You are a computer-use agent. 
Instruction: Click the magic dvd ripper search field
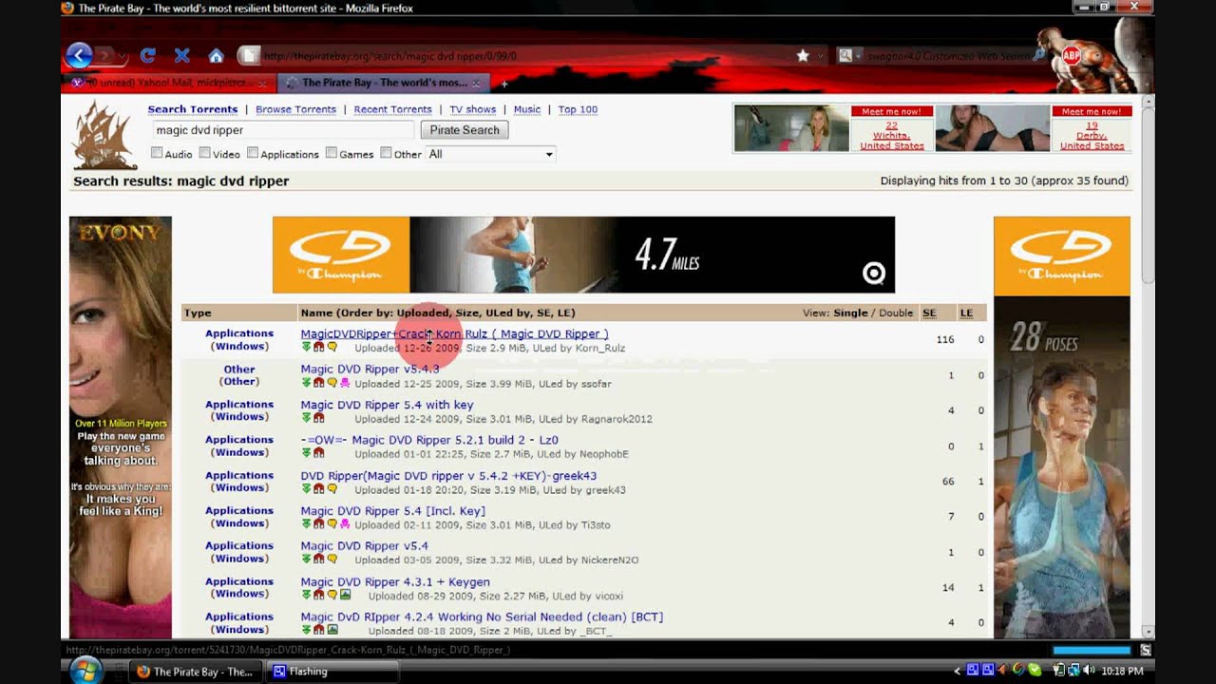pyautogui.click(x=282, y=130)
